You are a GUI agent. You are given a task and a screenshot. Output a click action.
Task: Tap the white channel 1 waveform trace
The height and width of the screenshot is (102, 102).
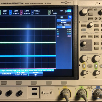(28, 29)
